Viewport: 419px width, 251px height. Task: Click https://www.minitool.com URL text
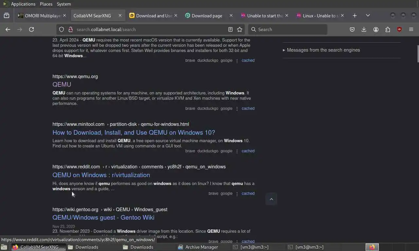pyautogui.click(x=78, y=124)
